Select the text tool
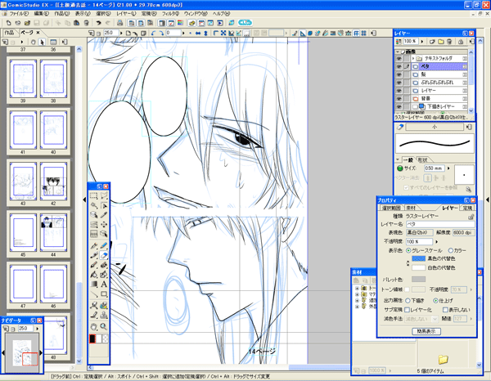The width and height of the screenshot is (491, 381). point(104,284)
